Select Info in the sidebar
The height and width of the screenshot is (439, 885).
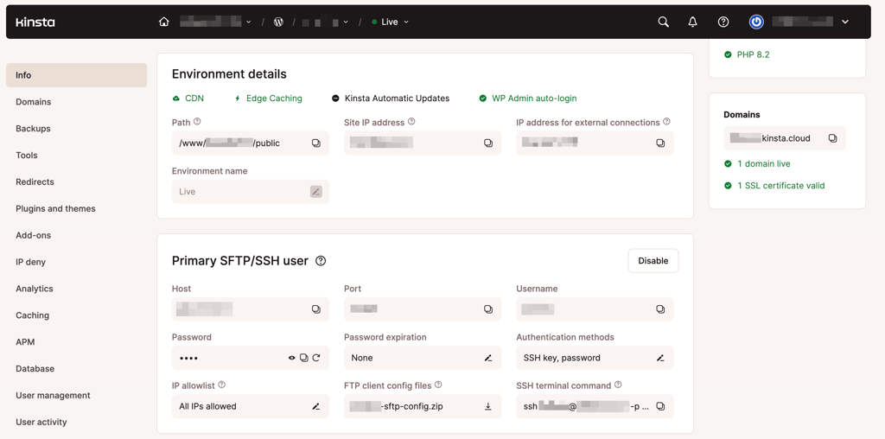[x=76, y=75]
